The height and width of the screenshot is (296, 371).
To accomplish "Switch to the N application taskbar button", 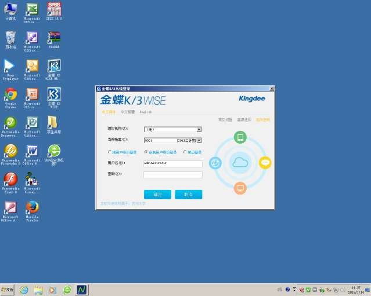I will tap(82, 290).
